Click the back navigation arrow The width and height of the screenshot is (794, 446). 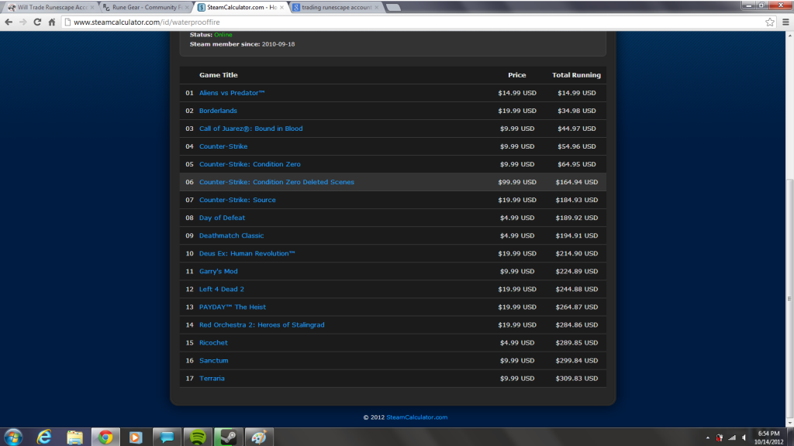coord(9,22)
